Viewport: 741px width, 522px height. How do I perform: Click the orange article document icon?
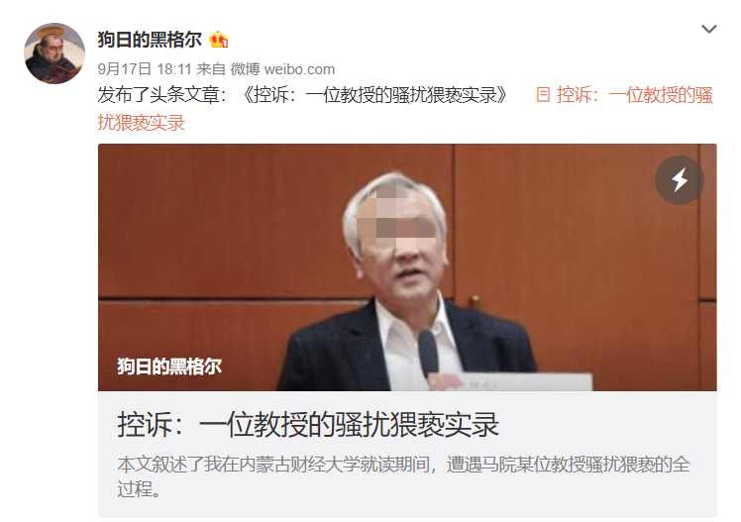(x=543, y=95)
